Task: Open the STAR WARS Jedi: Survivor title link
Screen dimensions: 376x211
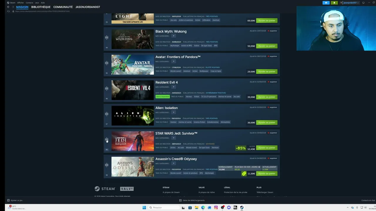Action: [x=176, y=133]
